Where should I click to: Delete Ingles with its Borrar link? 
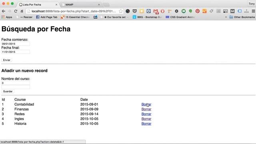pyautogui.click(x=146, y=119)
